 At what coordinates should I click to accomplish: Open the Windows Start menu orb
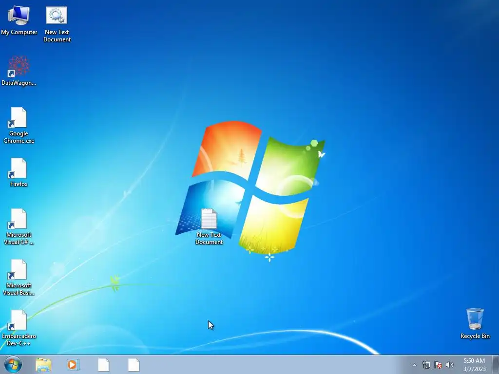13,364
